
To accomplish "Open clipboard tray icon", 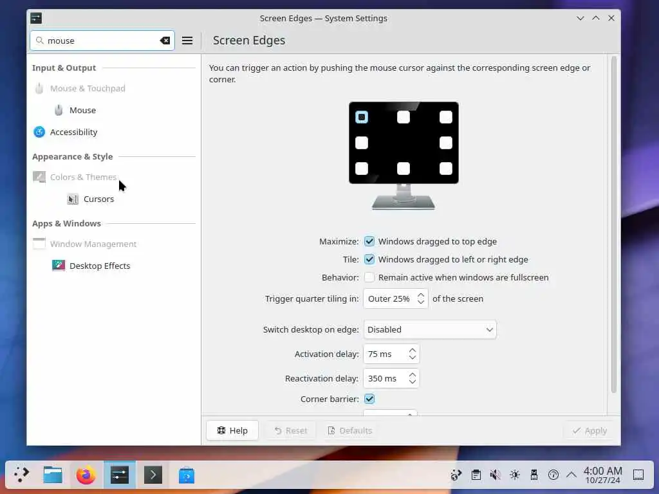I will [476, 475].
